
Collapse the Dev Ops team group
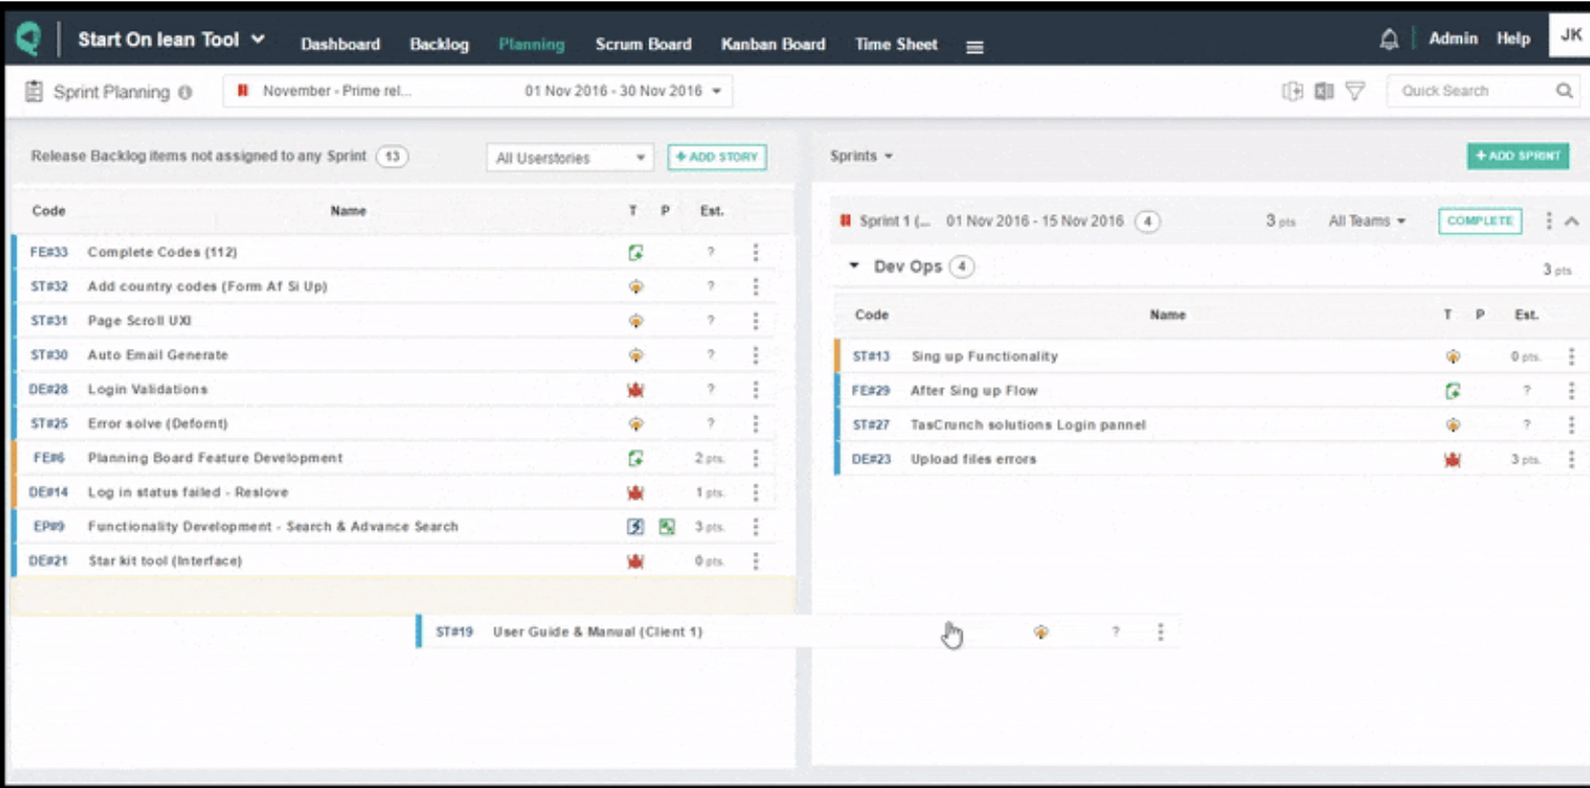pyautogui.click(x=854, y=266)
